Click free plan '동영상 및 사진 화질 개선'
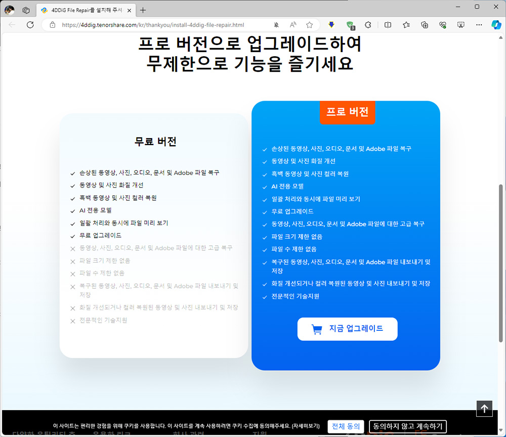Screen dimensions: 506x437 [x=111, y=185]
